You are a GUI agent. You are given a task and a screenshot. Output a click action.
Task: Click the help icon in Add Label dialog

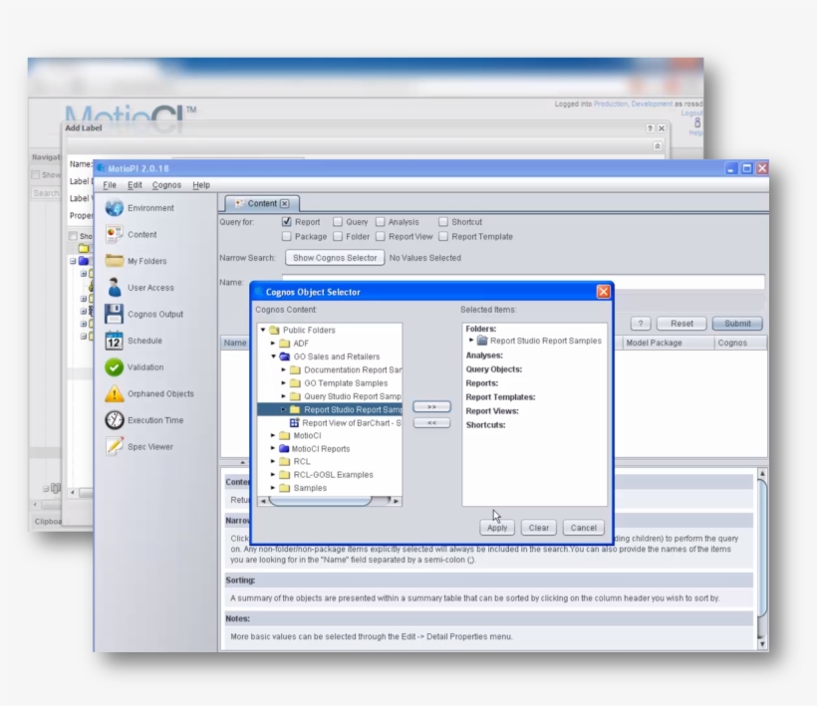pos(650,128)
